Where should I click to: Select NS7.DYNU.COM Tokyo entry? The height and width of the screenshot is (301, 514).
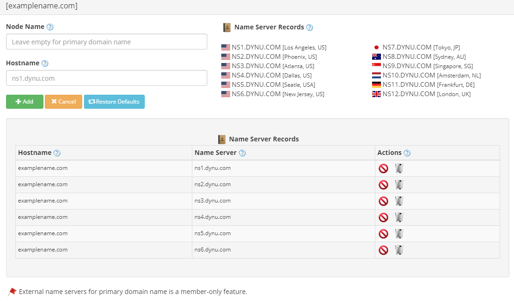point(416,47)
